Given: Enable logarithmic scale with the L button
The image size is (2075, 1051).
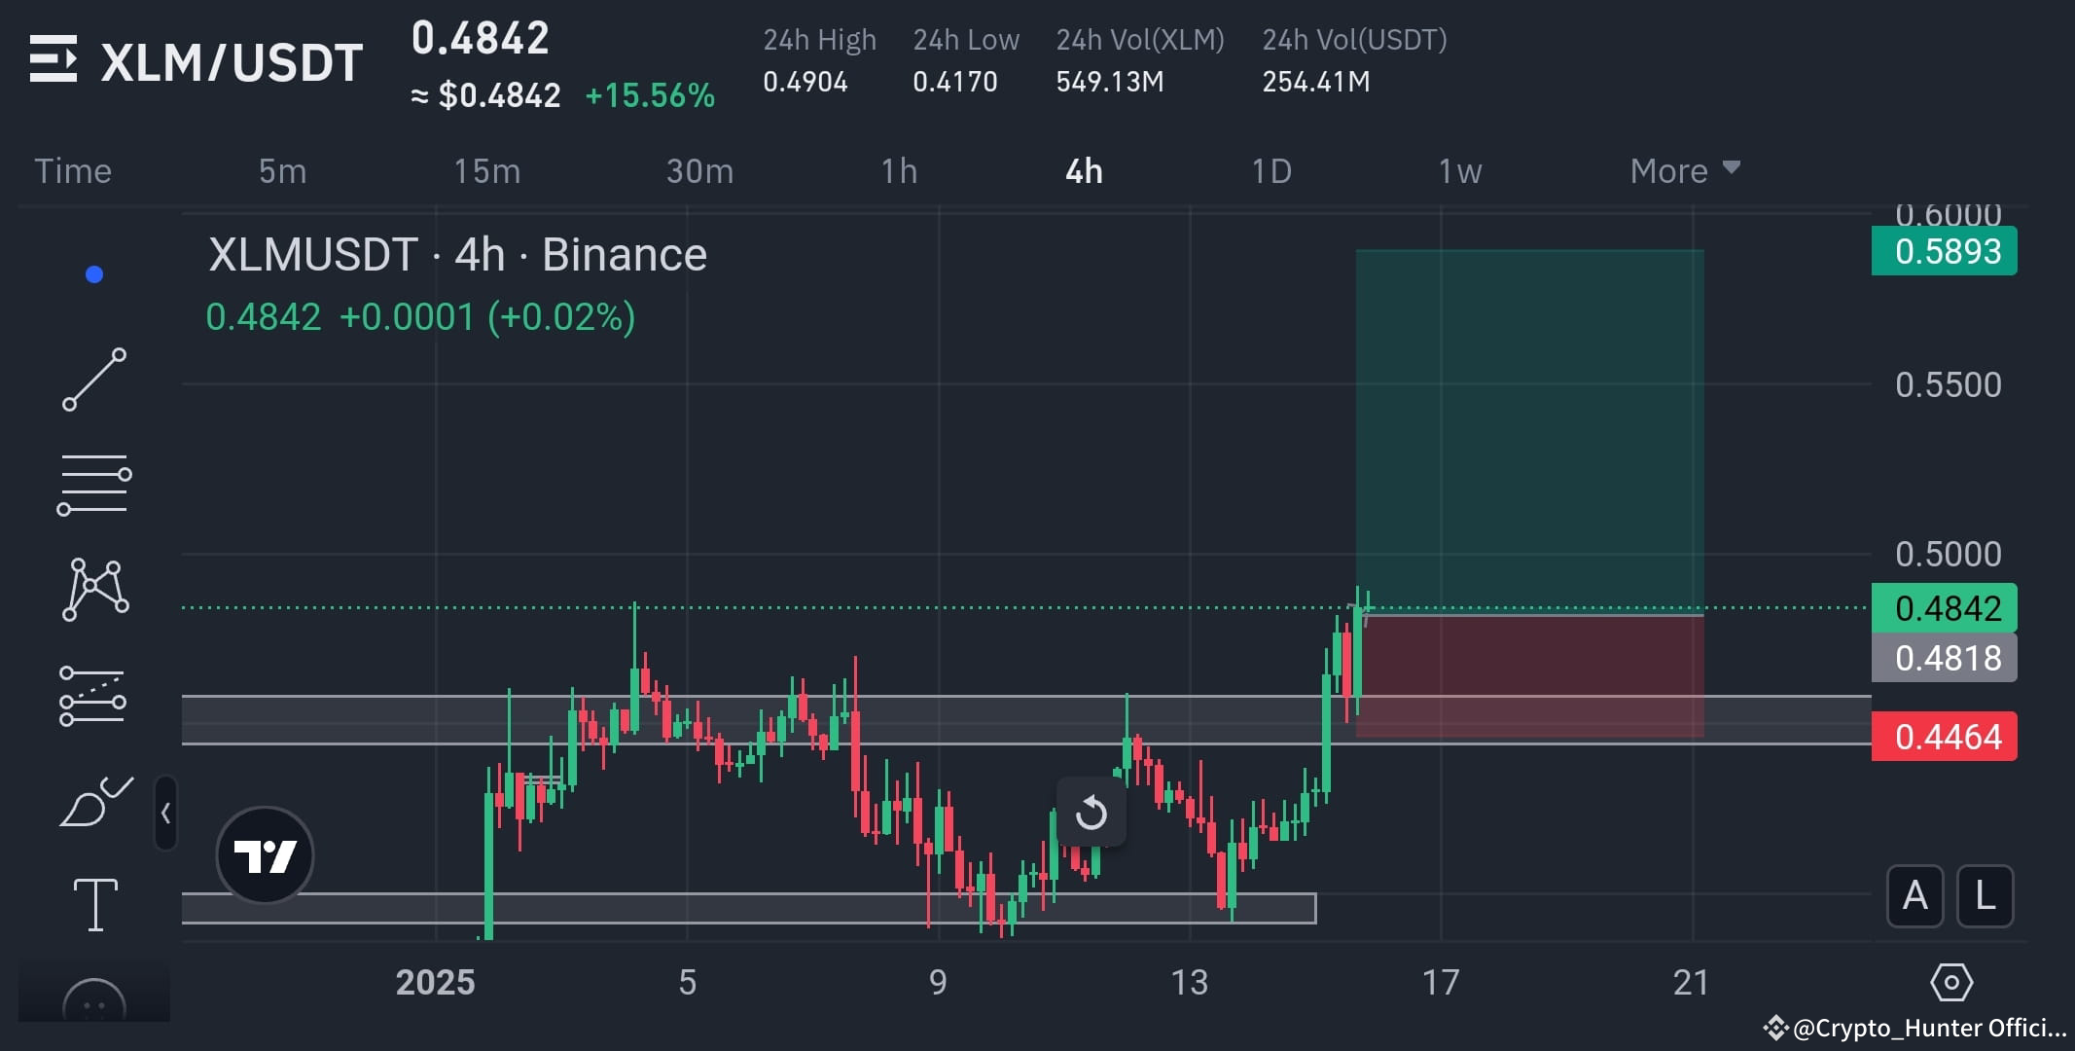Looking at the screenshot, I should point(1985,896).
